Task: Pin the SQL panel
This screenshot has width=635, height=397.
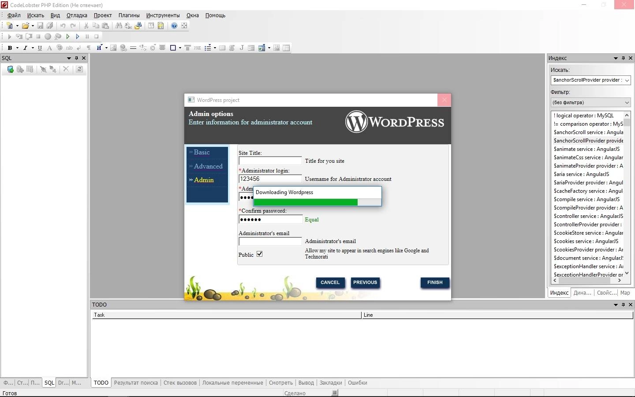Action: [76, 58]
